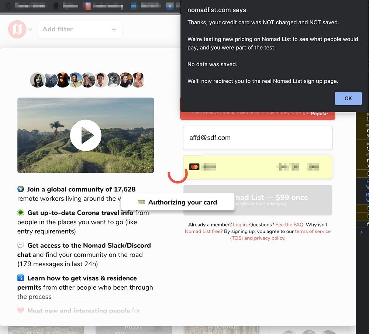
Task: Click the speech bubble icon beside Nomad Slack/Discord
Action: [x=21, y=245]
